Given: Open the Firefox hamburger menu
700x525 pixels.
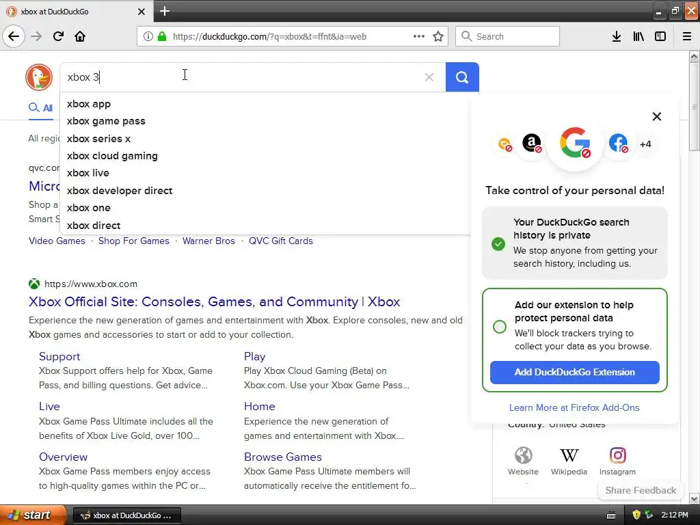Looking at the screenshot, I should coord(687,36).
